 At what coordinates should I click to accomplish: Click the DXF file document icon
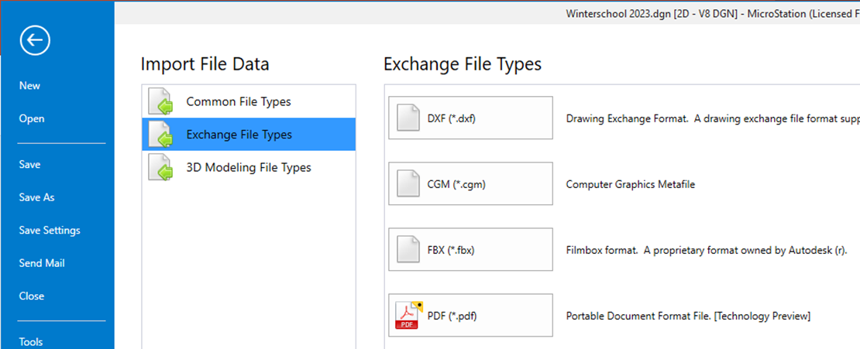pos(408,118)
